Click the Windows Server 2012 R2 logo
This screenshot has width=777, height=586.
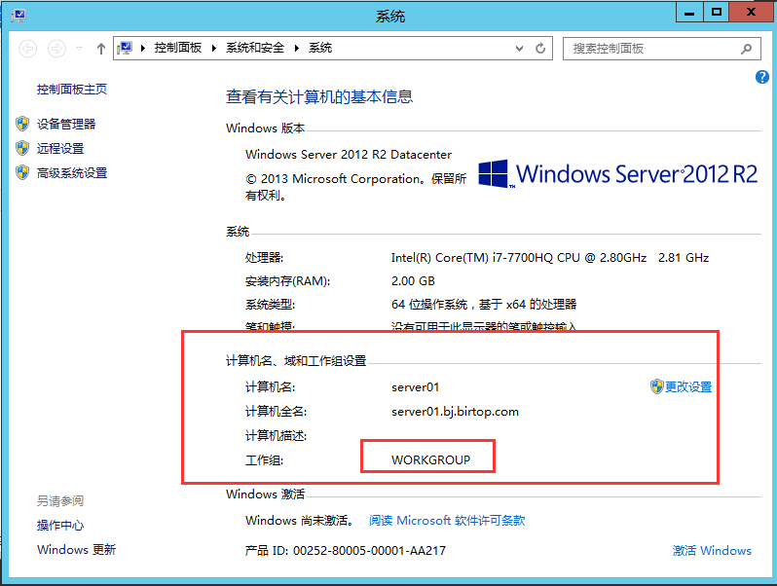618,174
